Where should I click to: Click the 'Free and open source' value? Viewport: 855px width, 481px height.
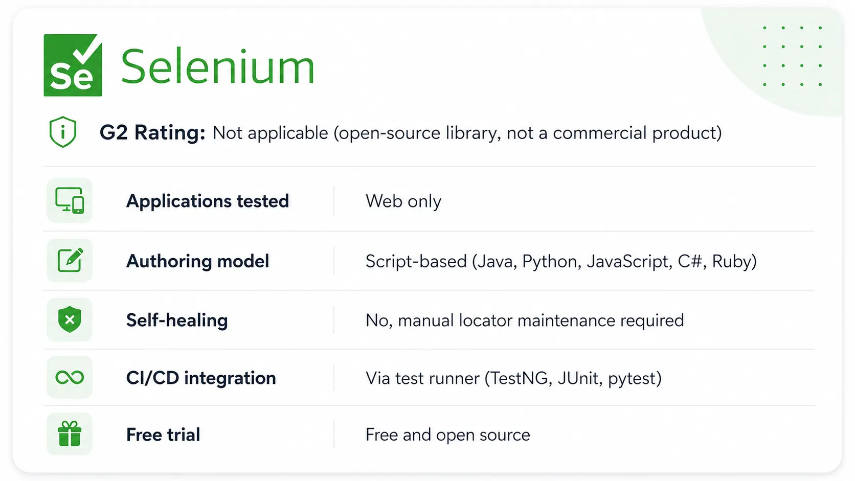[x=448, y=435]
